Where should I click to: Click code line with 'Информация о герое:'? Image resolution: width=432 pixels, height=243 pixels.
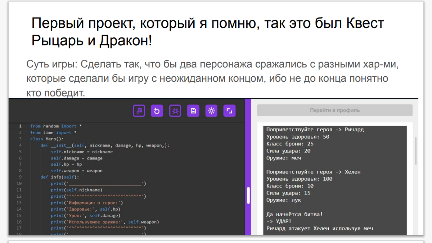click(x=87, y=203)
